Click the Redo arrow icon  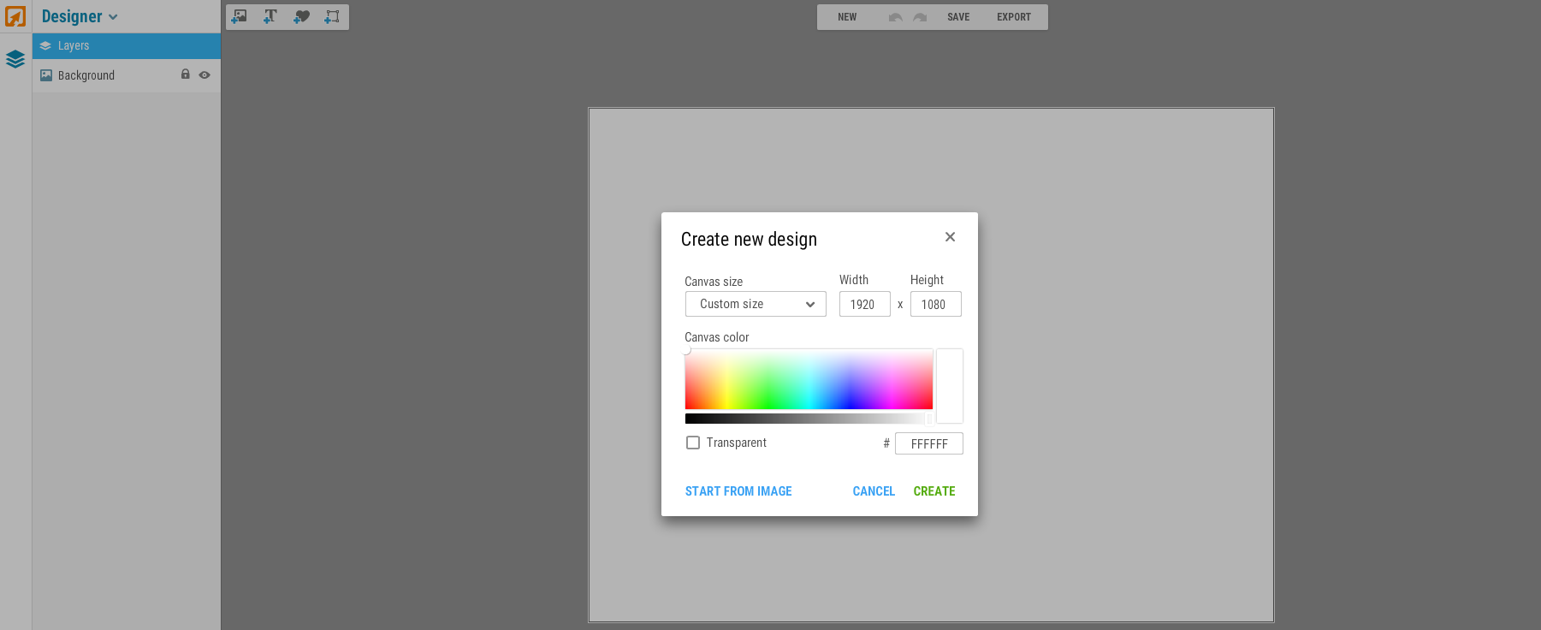[920, 17]
